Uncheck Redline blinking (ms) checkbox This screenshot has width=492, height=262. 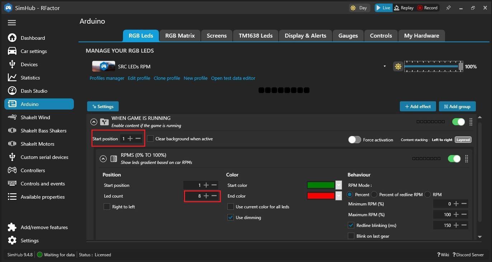point(351,225)
